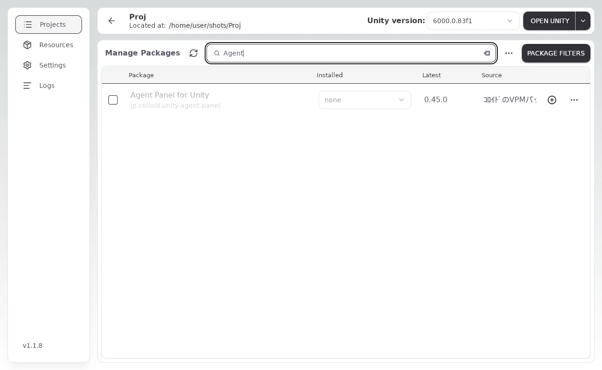Image resolution: width=602 pixels, height=370 pixels.
Task: Open Settings in the sidebar
Action: click(49, 65)
